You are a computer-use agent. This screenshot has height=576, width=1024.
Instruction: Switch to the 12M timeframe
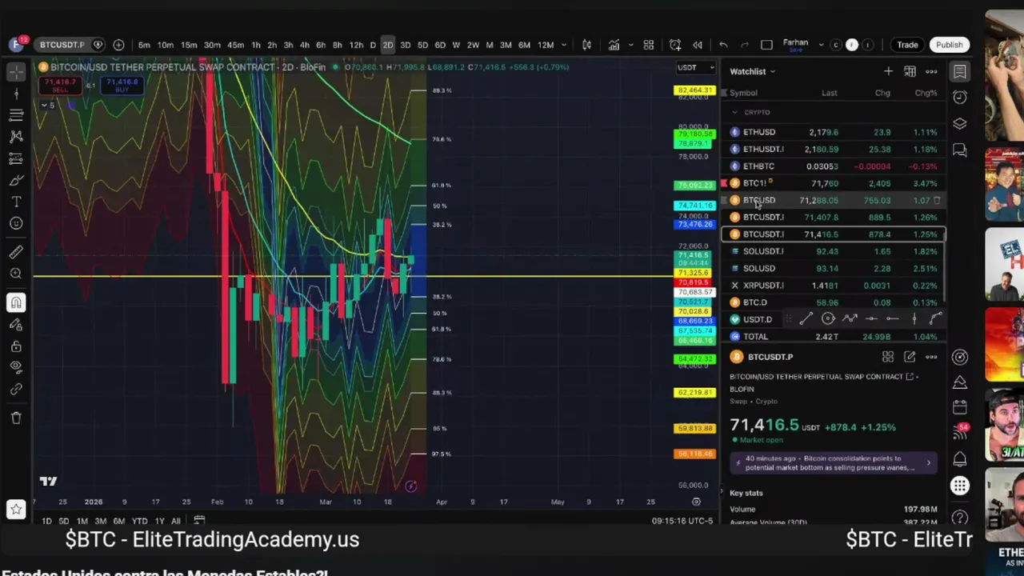(x=546, y=45)
